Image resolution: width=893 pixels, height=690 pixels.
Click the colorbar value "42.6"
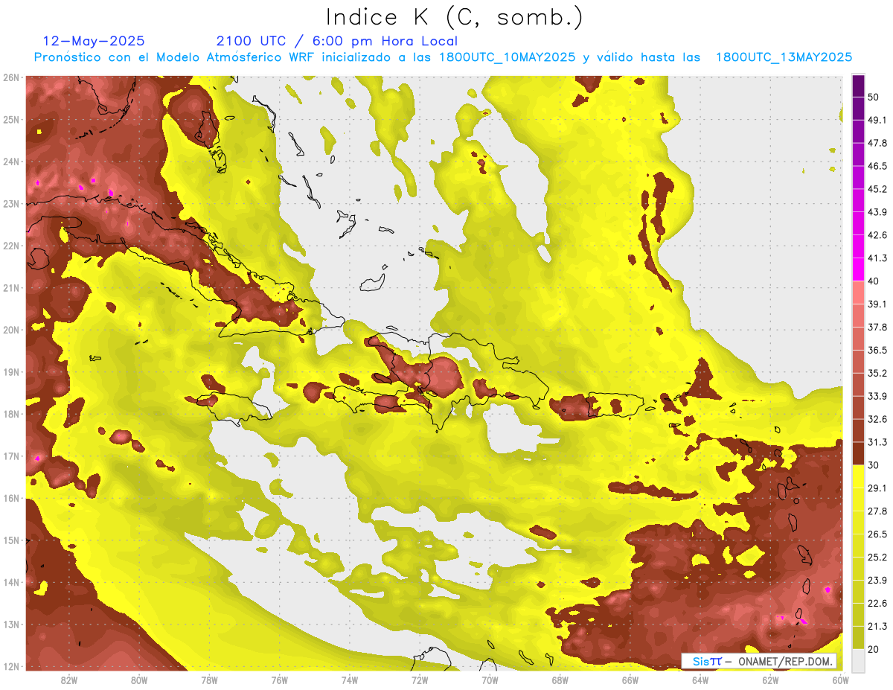tap(877, 235)
